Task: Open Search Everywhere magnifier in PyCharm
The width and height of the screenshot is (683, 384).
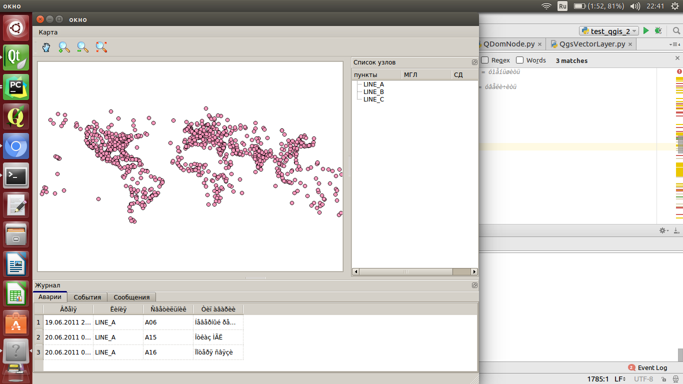Action: coord(676,31)
